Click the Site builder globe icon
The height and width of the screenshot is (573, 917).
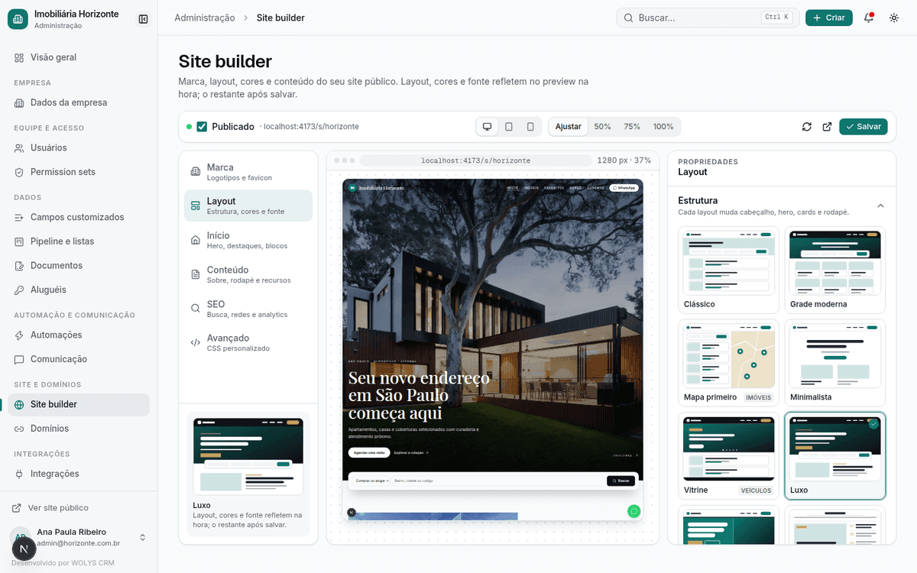19,404
